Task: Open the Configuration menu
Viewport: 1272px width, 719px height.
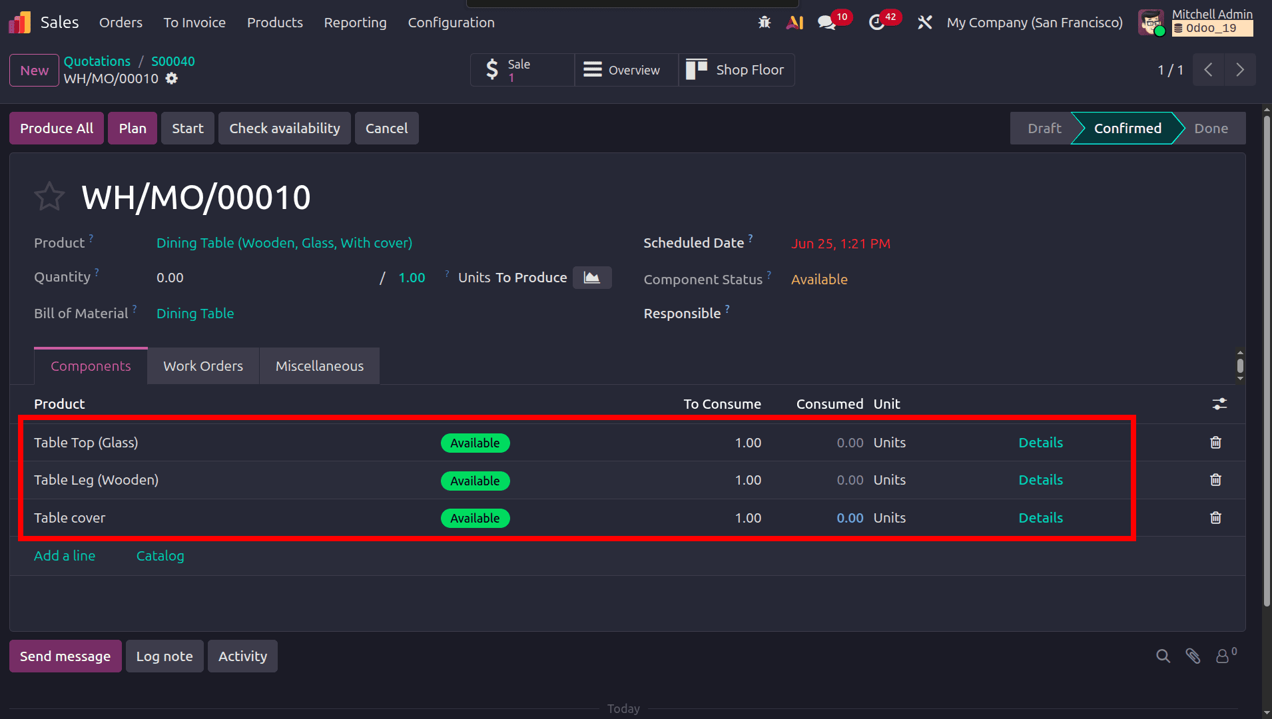Action: click(451, 23)
